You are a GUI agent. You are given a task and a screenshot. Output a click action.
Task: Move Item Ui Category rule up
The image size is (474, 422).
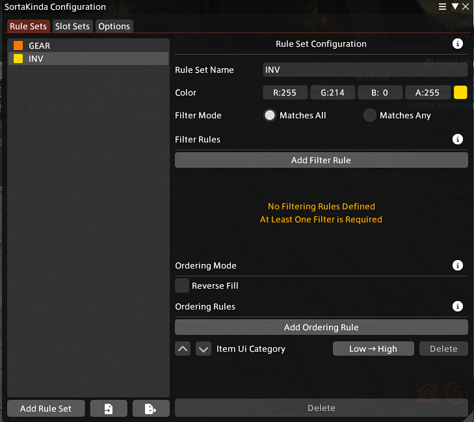pos(183,349)
